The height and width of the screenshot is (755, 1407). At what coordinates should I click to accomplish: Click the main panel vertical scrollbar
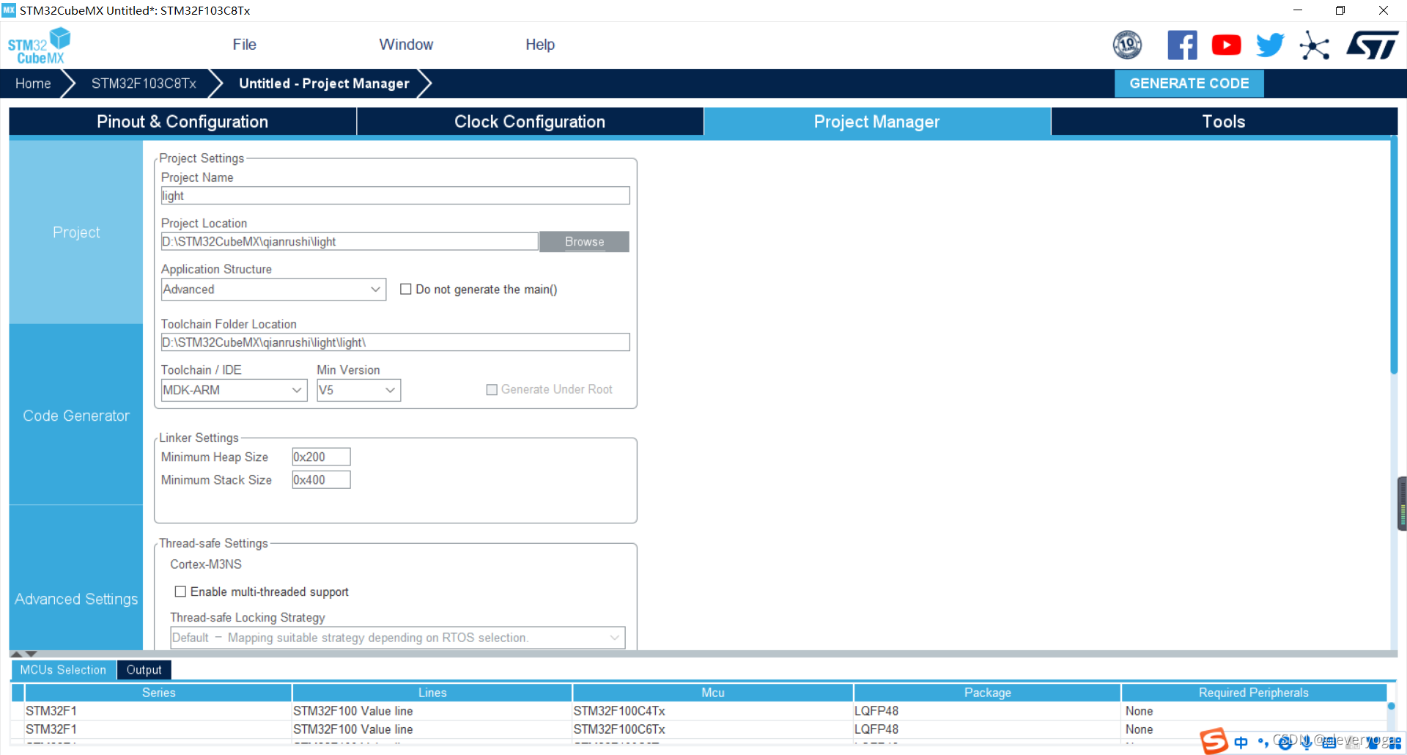click(x=1394, y=257)
